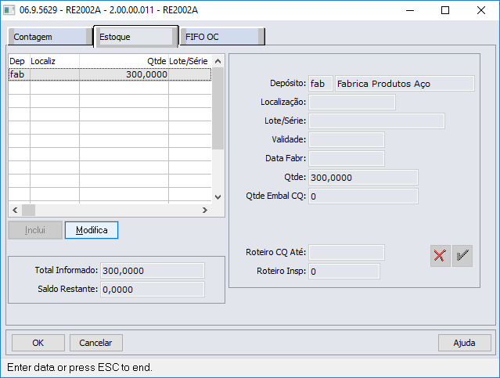This screenshot has width=500, height=378.
Task: Click the vertical scrollbar thumb of grid
Action: coord(218,109)
